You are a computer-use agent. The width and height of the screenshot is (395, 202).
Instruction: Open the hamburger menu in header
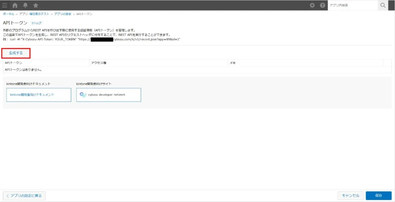click(x=5, y=5)
